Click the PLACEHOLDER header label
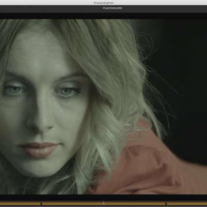207x207 pixels. [112, 8]
